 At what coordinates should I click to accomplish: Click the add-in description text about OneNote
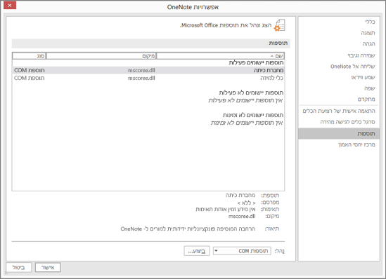pyautogui.click(x=188, y=229)
